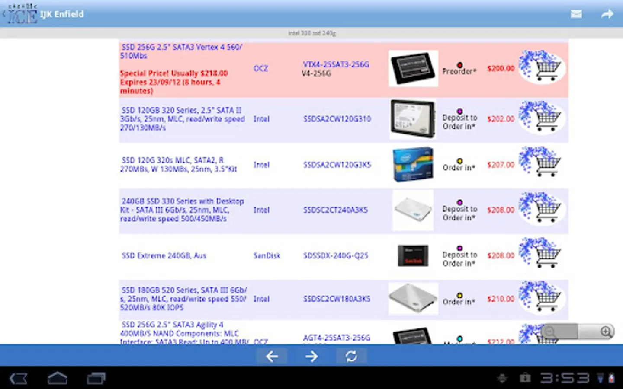623x389 pixels.
Task: Open model VTX4-25SAT3-256G link
Action: pyautogui.click(x=336, y=64)
